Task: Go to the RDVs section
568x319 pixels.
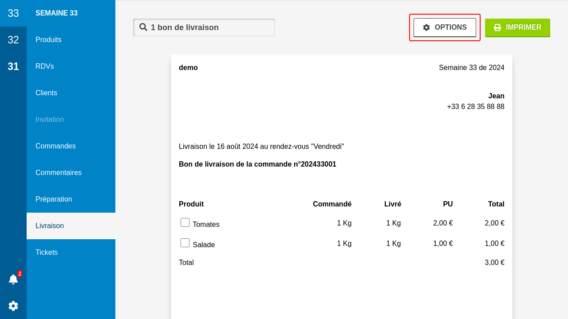Action: [45, 66]
